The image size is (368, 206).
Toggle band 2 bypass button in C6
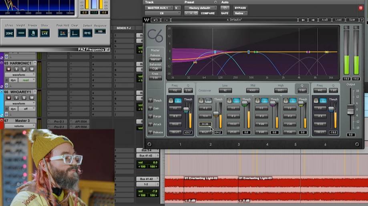(208, 101)
